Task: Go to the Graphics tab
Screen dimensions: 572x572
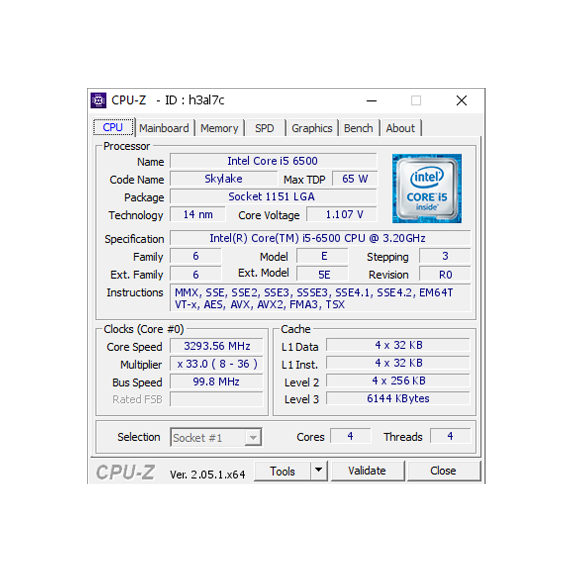Action: click(x=312, y=128)
